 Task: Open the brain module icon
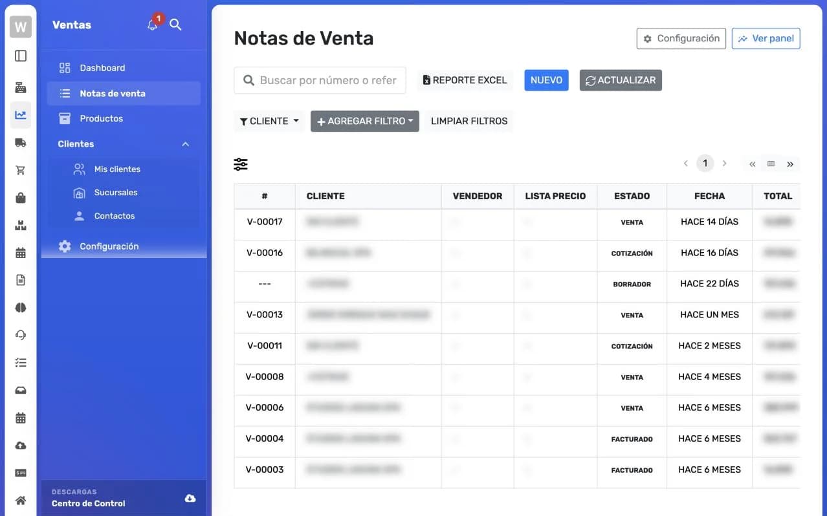[21, 308]
